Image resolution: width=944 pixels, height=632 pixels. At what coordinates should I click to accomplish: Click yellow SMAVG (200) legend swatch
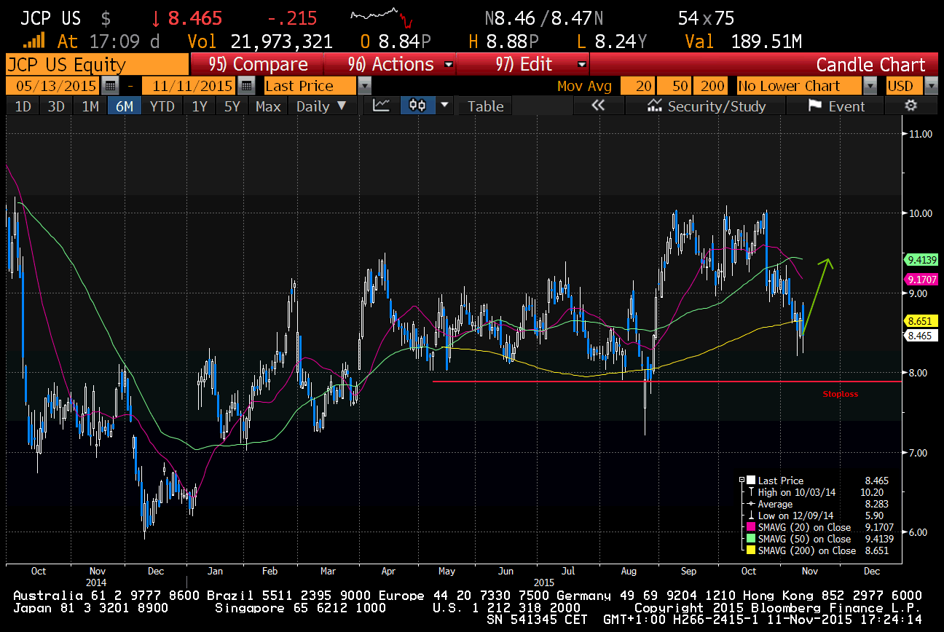coord(752,550)
